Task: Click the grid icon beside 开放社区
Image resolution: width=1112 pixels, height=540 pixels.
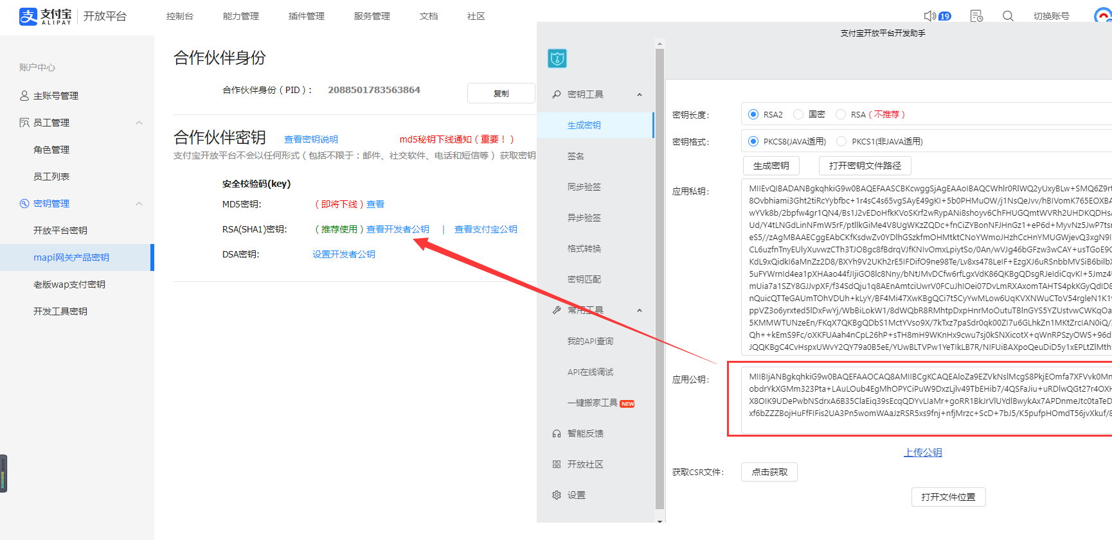Action: click(x=557, y=464)
